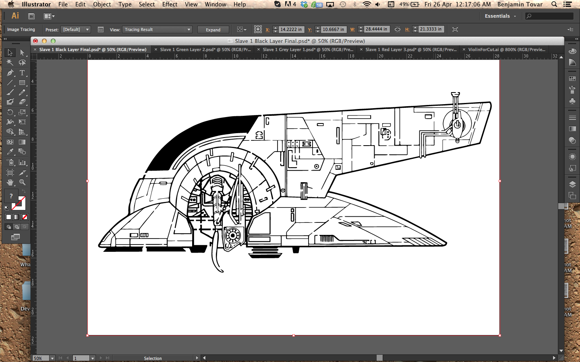This screenshot has height=362, width=580.
Task: Open Adobe Bridge with Br button
Action: coord(31,16)
